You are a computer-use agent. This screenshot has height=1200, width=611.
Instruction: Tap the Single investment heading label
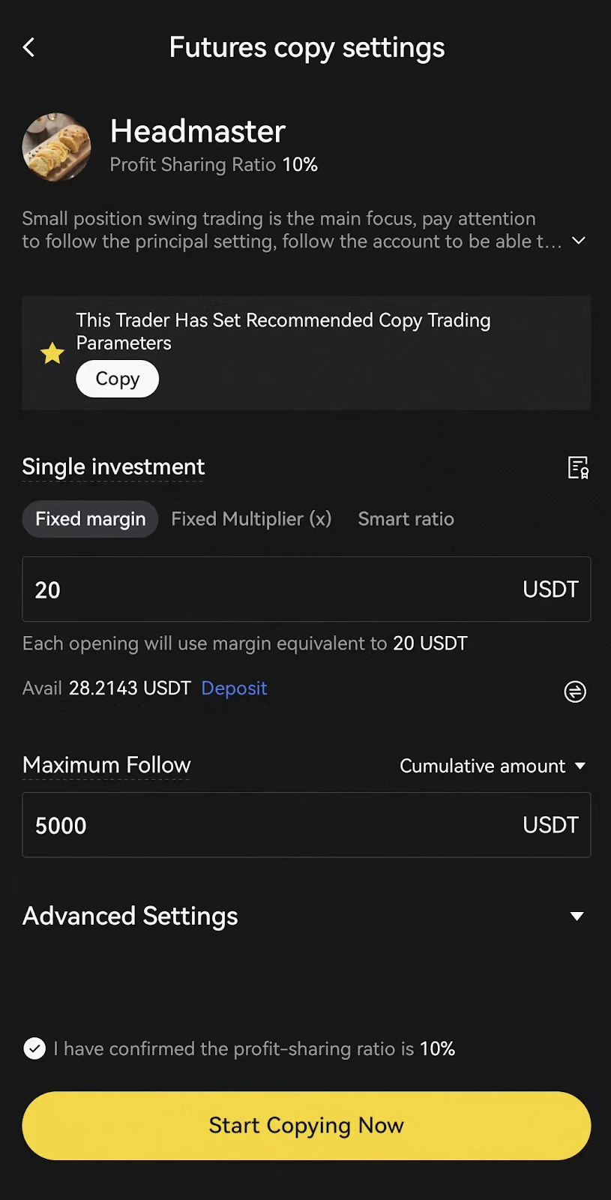click(x=113, y=466)
